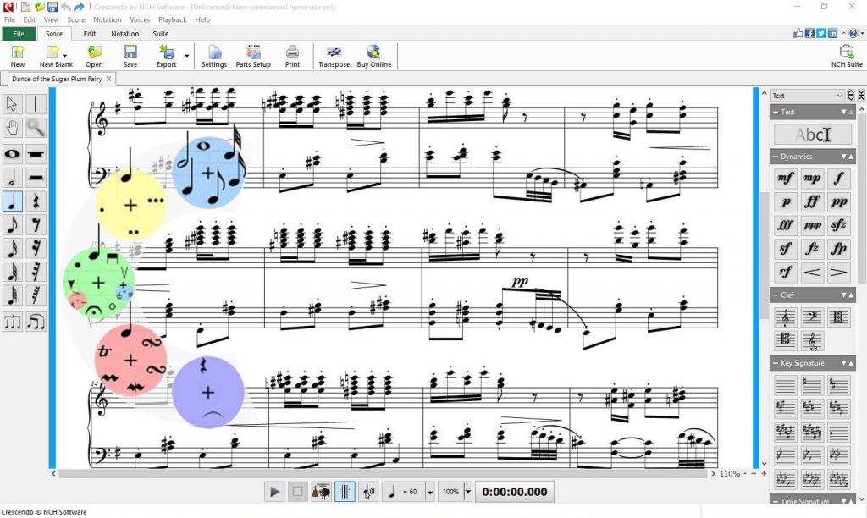Viewport: 867px width, 518px height.
Task: Pick the eighth rest tool
Action: [36, 224]
